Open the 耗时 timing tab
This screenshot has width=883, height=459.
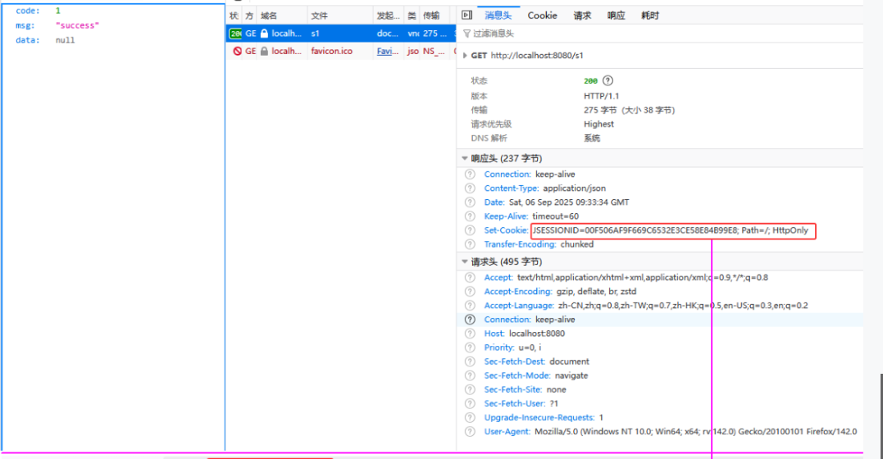(x=649, y=16)
